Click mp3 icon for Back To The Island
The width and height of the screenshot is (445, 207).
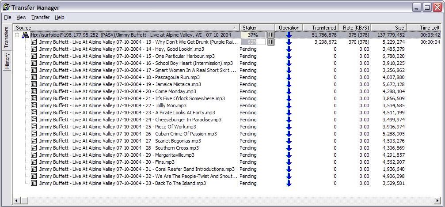(34, 183)
